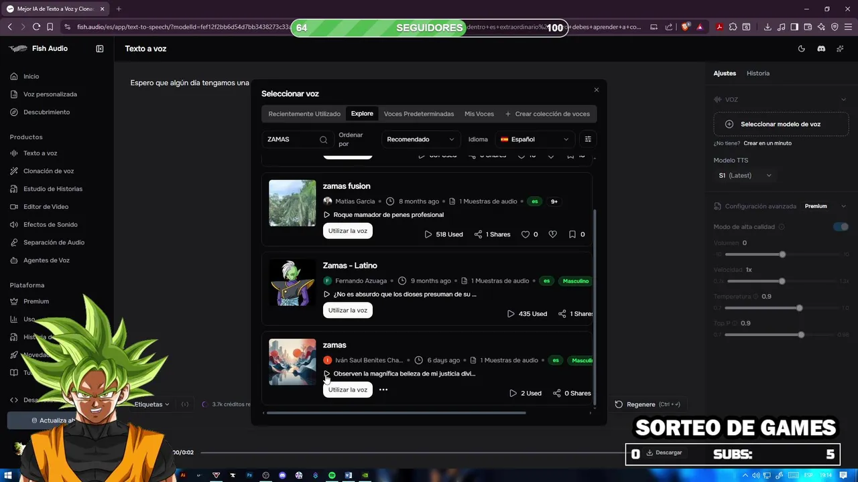Select the Ajustes tab
Screen dimensions: 858x482
pyautogui.click(x=725, y=73)
